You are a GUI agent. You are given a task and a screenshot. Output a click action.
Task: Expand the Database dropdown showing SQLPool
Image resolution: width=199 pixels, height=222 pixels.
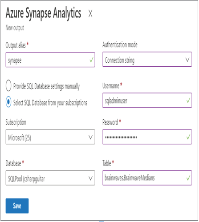tap(50, 178)
